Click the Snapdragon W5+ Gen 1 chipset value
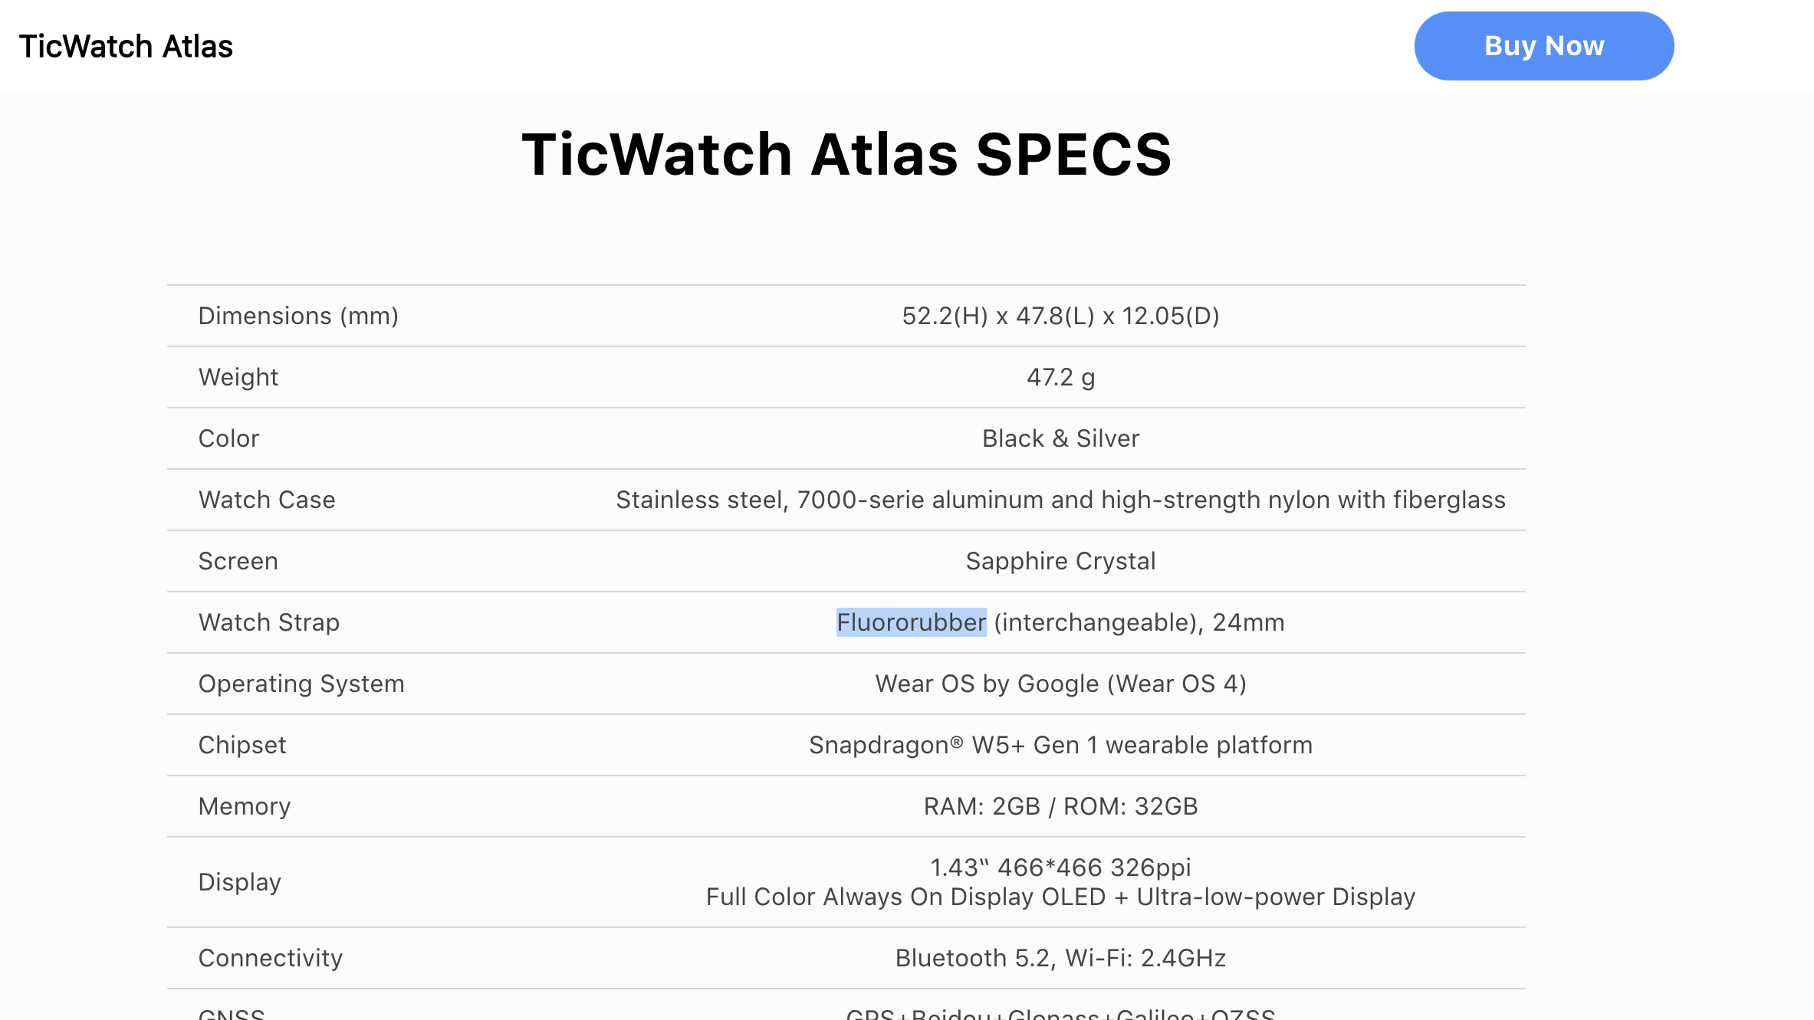The width and height of the screenshot is (1814, 1020). click(1060, 745)
